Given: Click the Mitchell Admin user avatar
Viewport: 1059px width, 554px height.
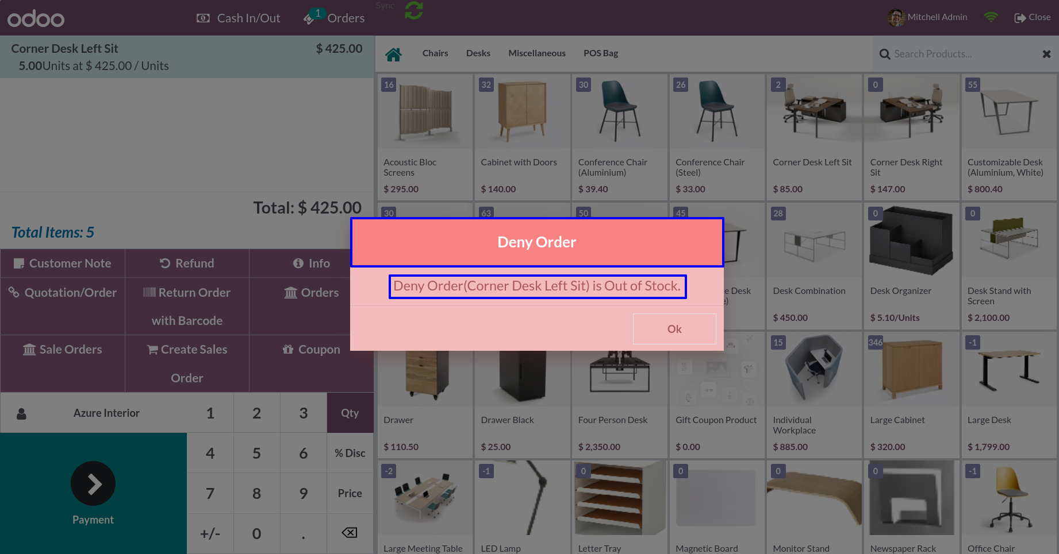Looking at the screenshot, I should coord(896,18).
